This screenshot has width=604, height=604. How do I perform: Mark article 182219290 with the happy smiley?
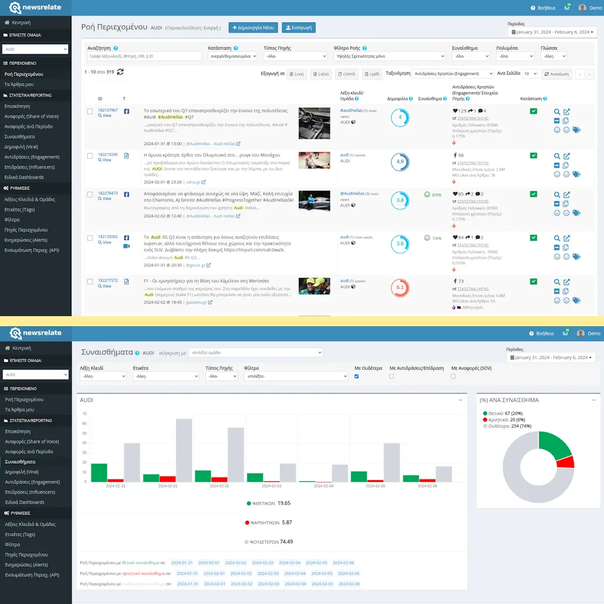557,174
